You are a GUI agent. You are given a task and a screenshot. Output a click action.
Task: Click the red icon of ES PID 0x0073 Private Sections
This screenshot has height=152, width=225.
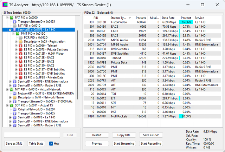pos(20,50)
